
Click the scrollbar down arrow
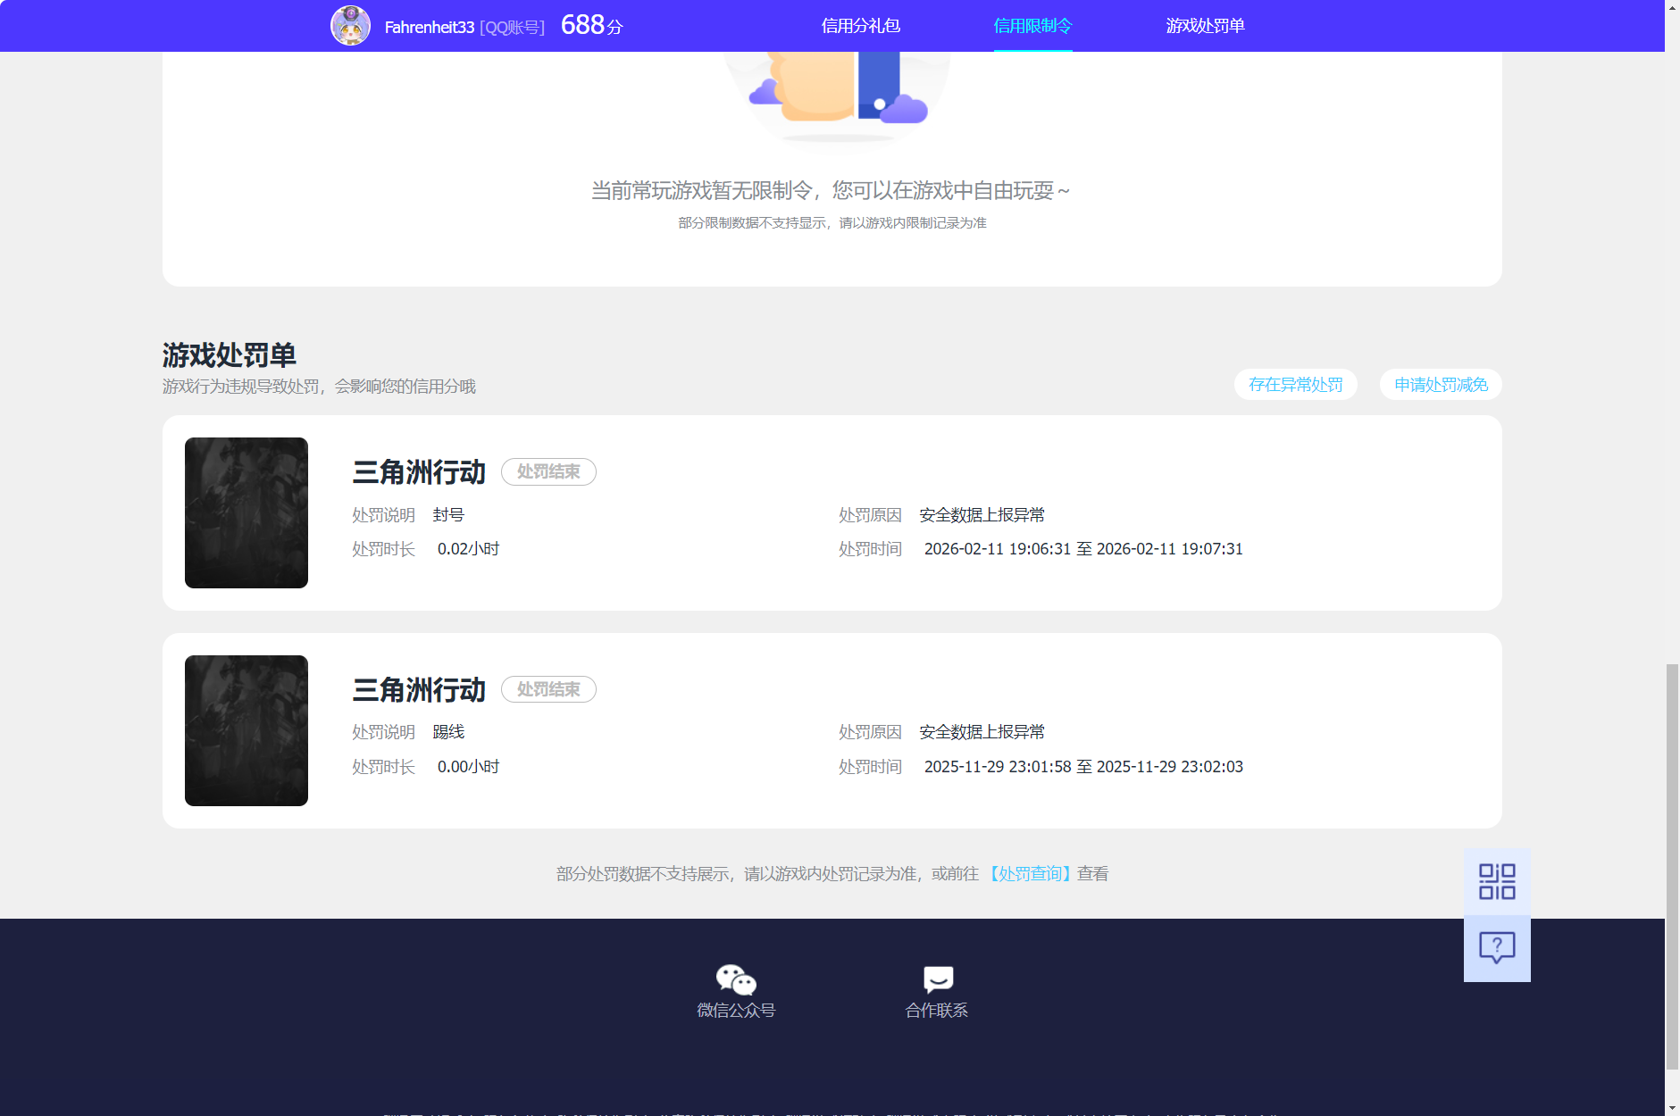pos(1672,1108)
